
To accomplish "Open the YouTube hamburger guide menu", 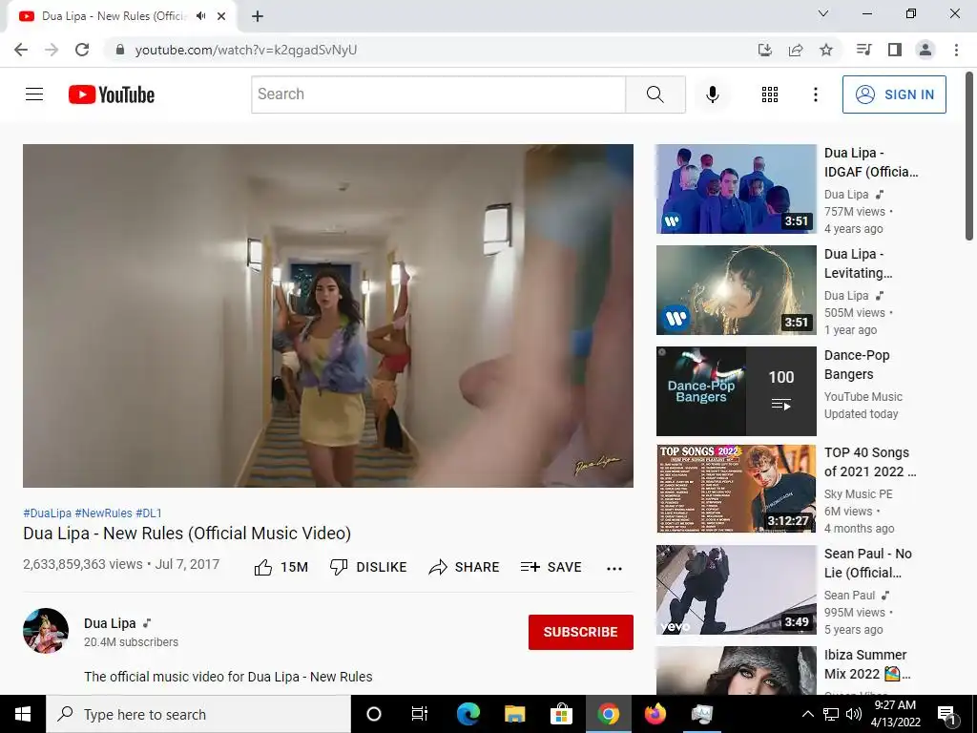I will [34, 94].
